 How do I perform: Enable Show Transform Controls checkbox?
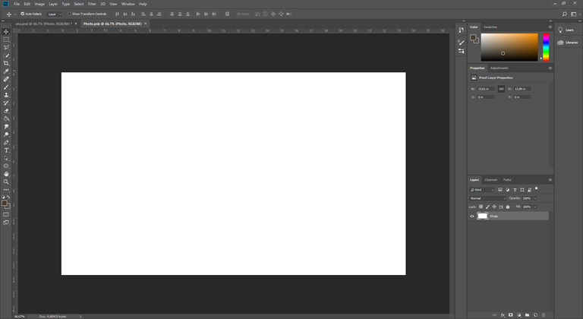pos(69,14)
